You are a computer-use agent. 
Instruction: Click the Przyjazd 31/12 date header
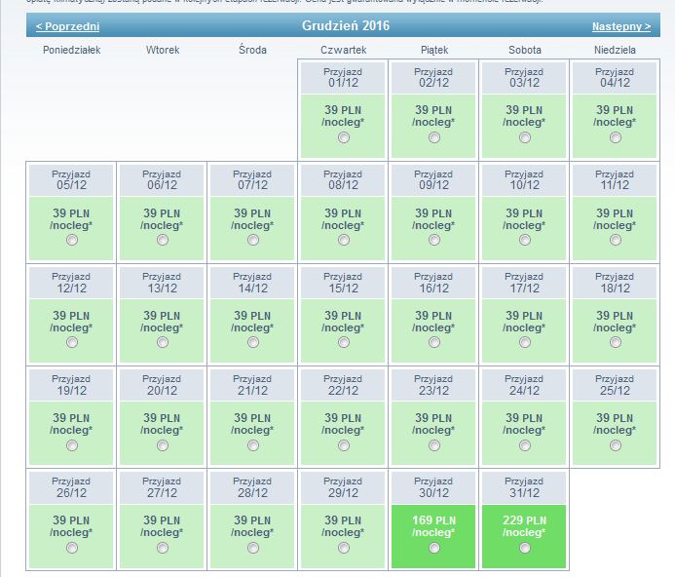coord(524,487)
